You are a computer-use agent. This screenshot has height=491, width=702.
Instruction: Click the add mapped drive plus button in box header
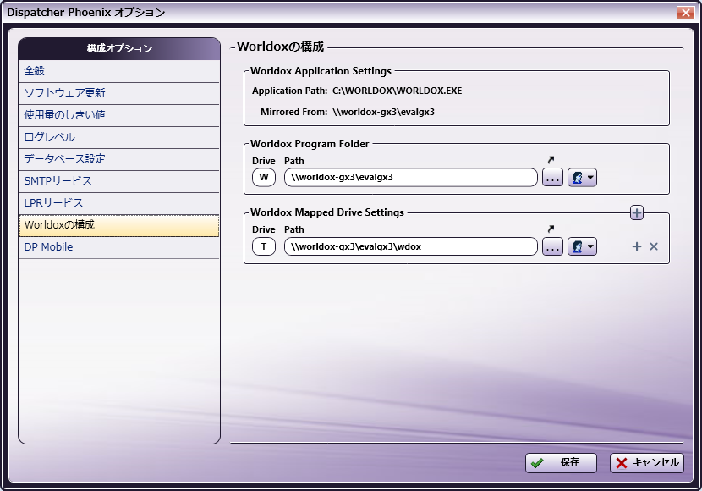[x=637, y=212]
